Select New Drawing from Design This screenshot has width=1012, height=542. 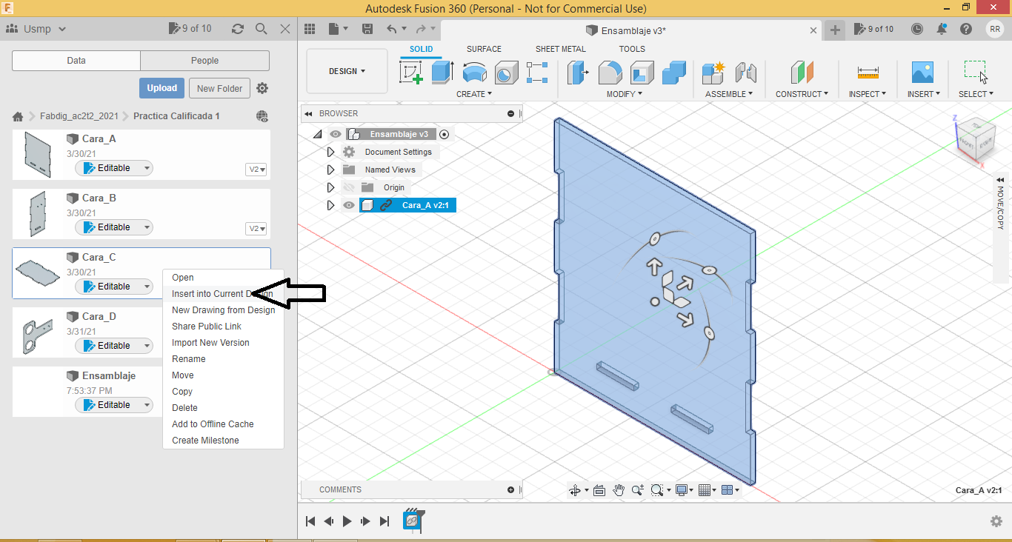pyautogui.click(x=223, y=310)
